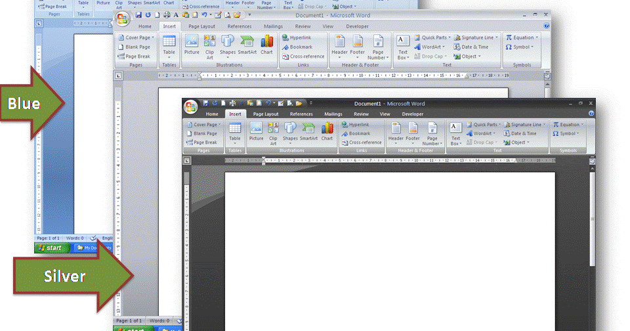
Task: Expand Customize Quick Access arrow in silver window
Action: pyautogui.click(x=249, y=15)
